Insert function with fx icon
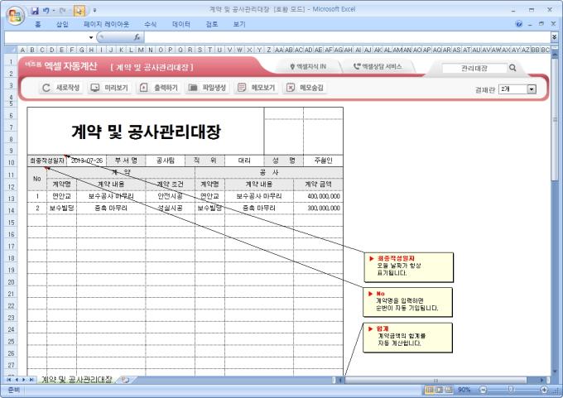This screenshot has height=398, width=563. point(137,37)
